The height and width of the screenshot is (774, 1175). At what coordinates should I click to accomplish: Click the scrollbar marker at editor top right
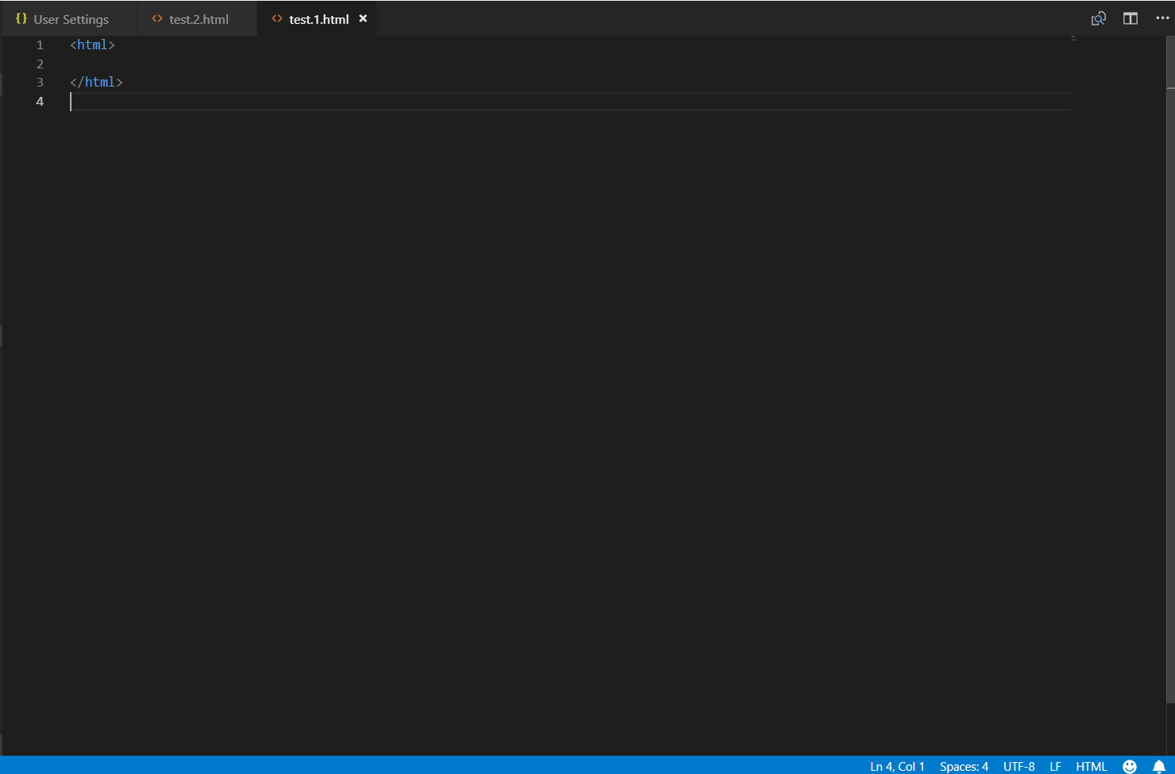click(x=1074, y=37)
